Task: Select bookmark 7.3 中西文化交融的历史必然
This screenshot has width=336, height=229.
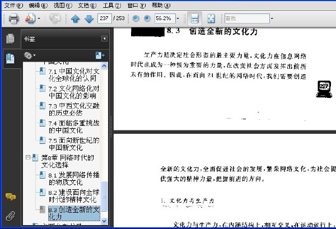Action: (74, 110)
